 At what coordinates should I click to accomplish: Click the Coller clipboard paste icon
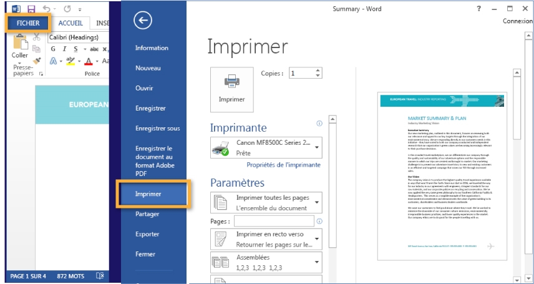click(20, 42)
